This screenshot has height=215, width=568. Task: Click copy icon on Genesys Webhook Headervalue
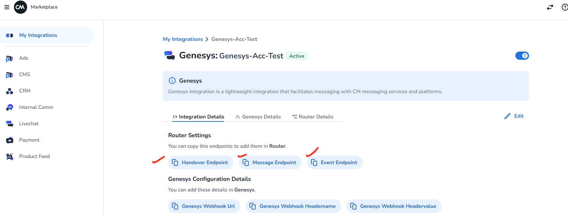tap(353, 206)
